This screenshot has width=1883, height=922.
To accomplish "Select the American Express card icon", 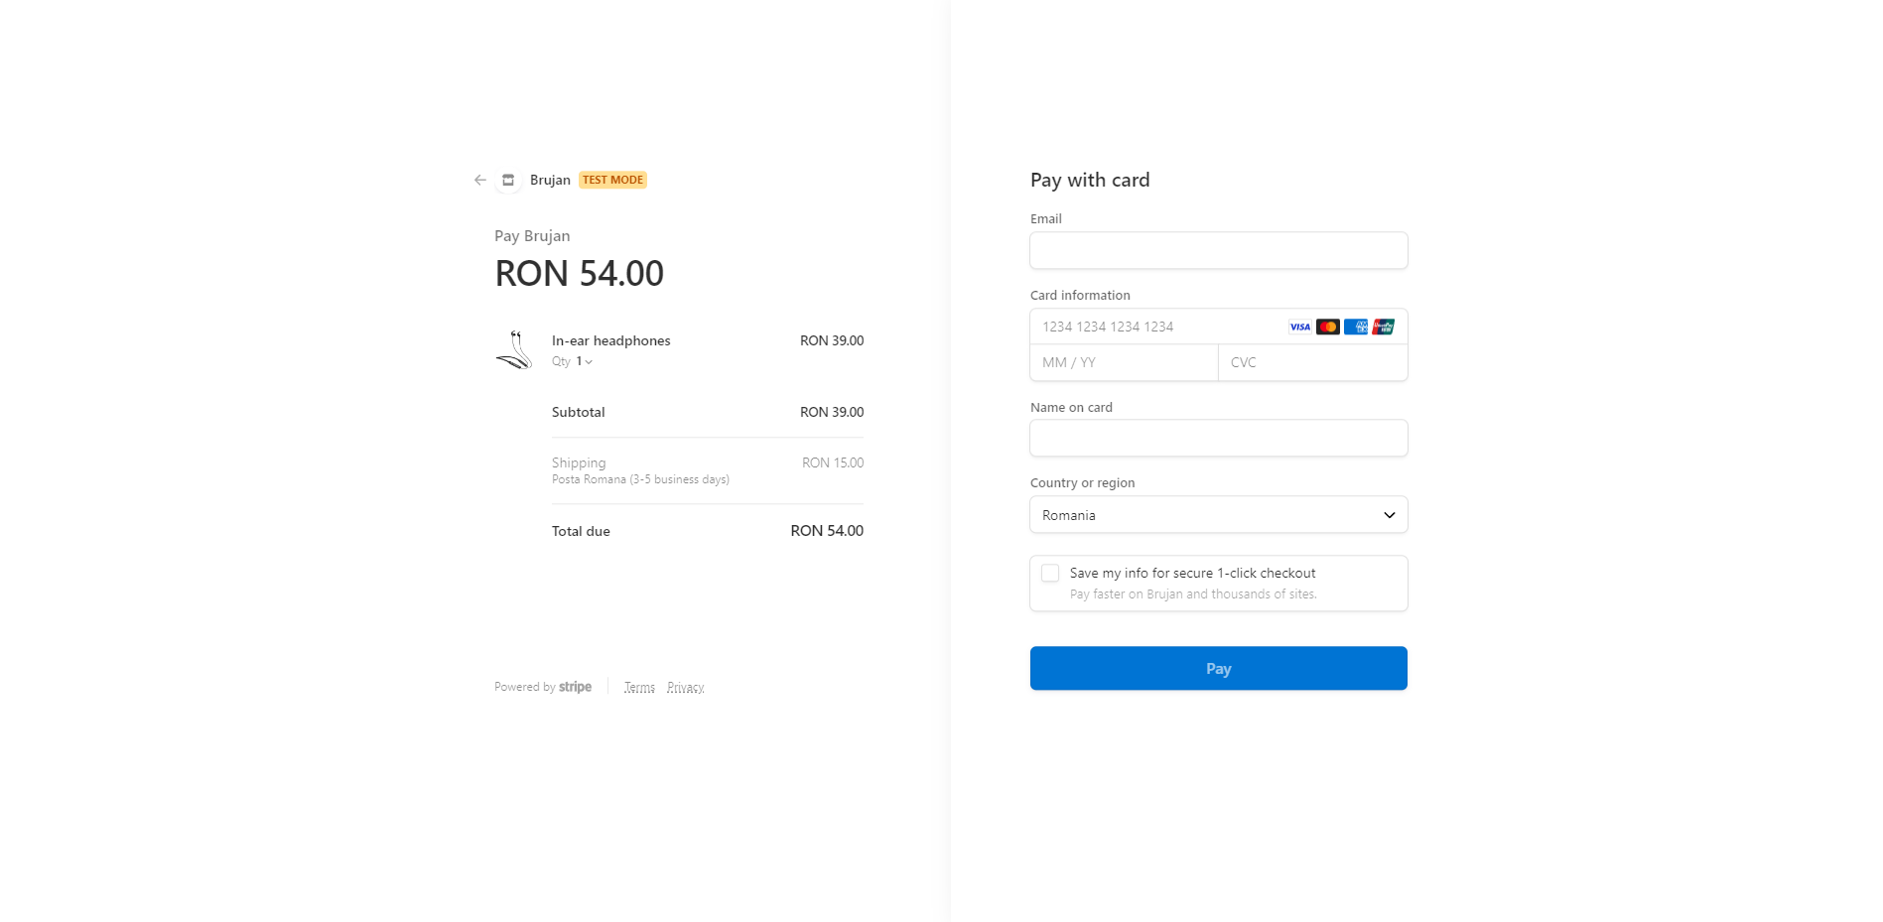I will 1354,327.
